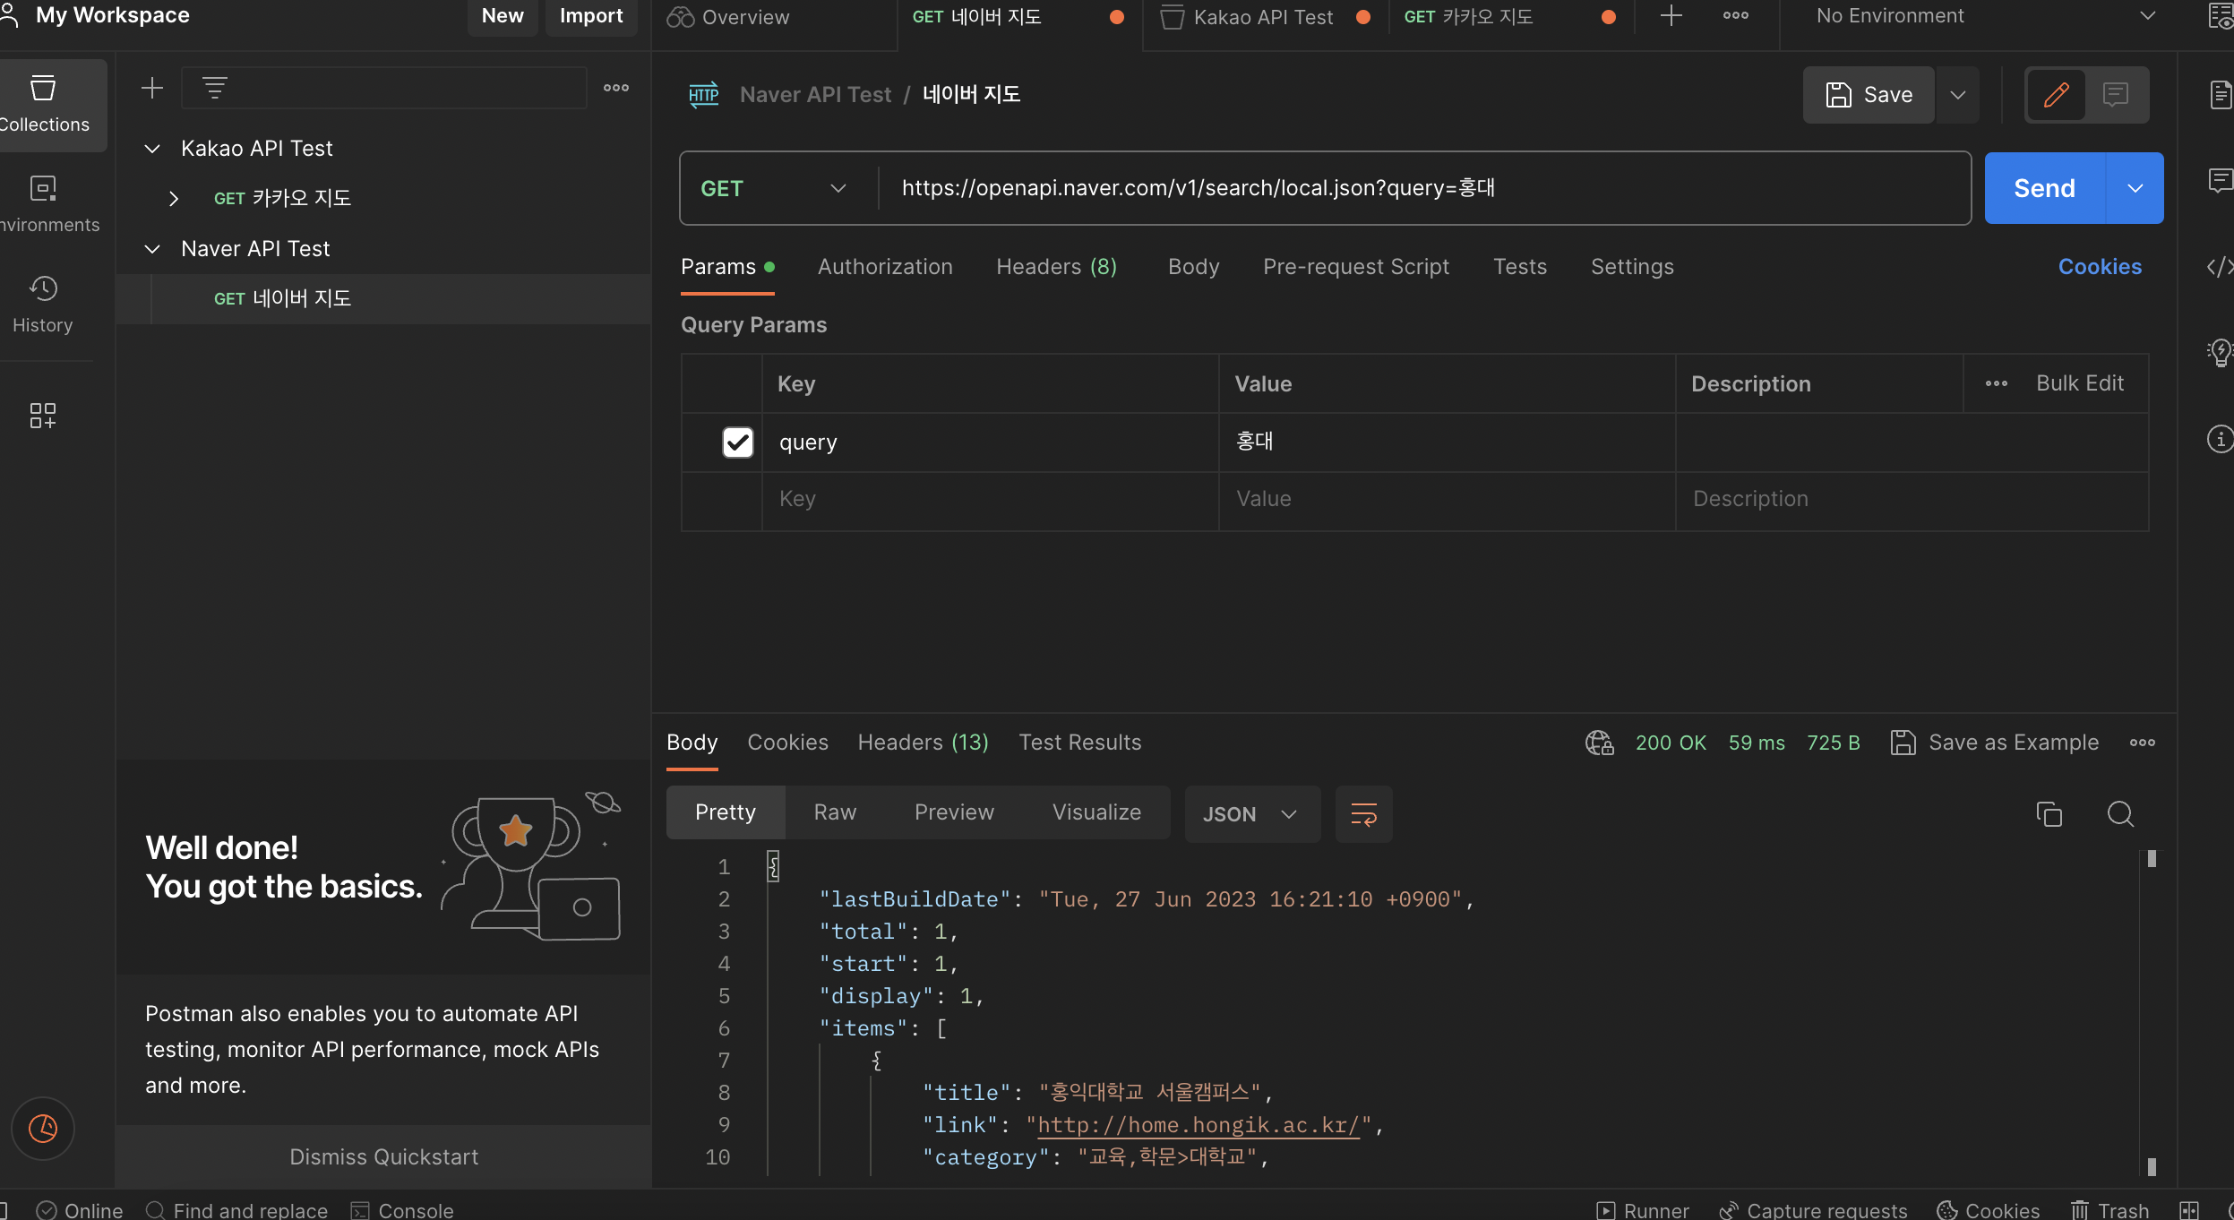Dismiss Quickstart panel
The height and width of the screenshot is (1220, 2234).
tap(383, 1157)
